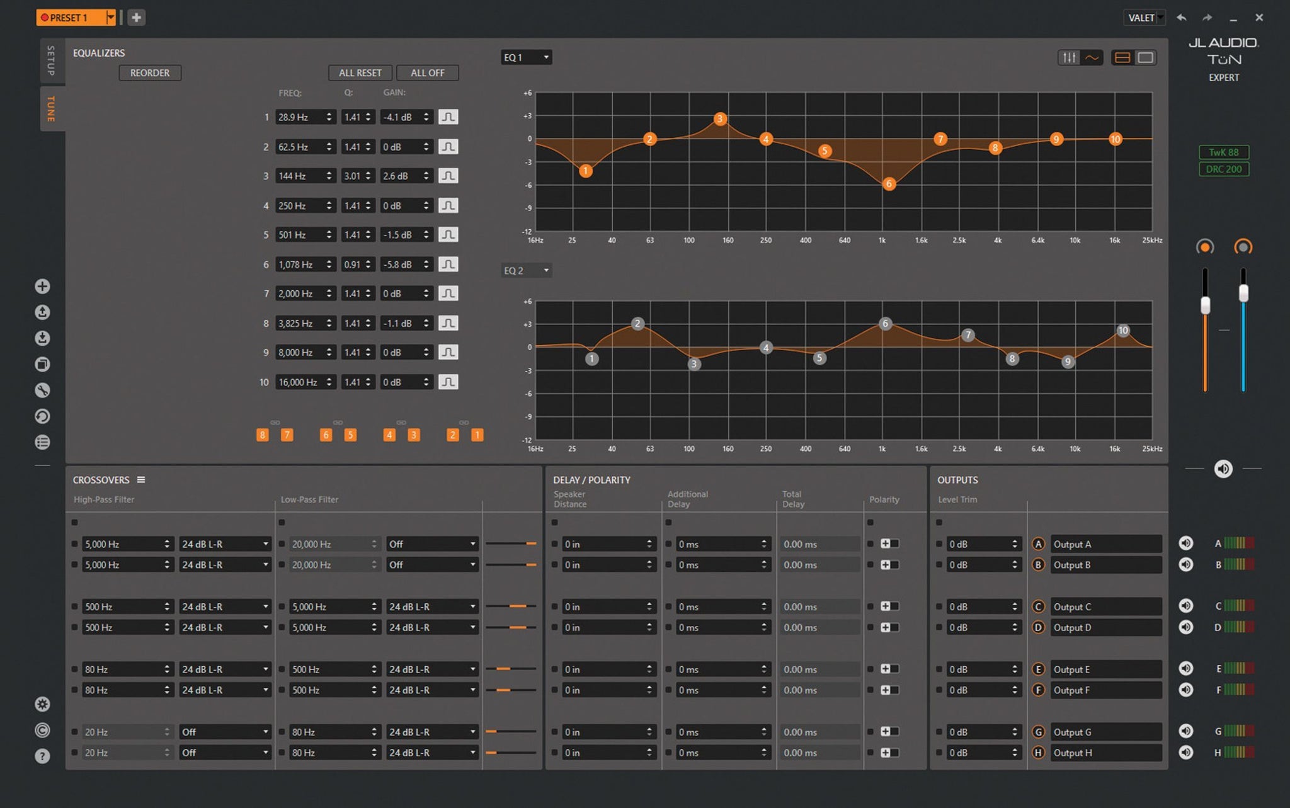1290x808 pixels.
Task: Mute Output C speaker icon
Action: tap(1185, 606)
